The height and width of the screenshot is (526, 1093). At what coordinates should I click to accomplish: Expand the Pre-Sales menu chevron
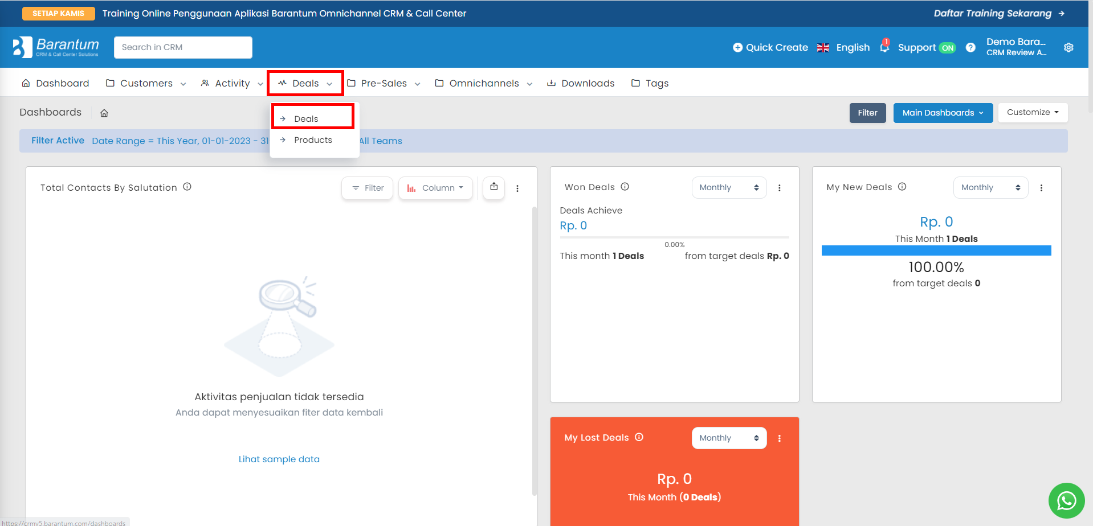coord(417,84)
